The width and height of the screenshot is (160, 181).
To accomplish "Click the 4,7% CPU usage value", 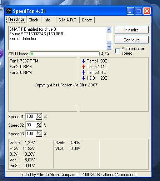I will click(x=105, y=54).
